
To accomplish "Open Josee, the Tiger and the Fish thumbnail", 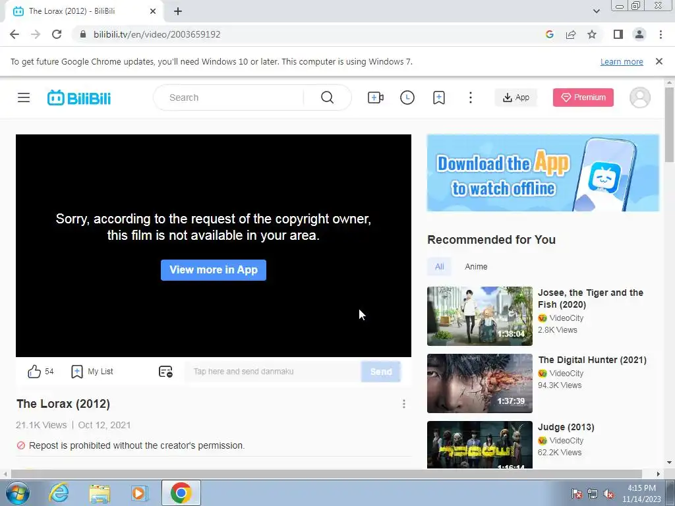I will 480,316.
